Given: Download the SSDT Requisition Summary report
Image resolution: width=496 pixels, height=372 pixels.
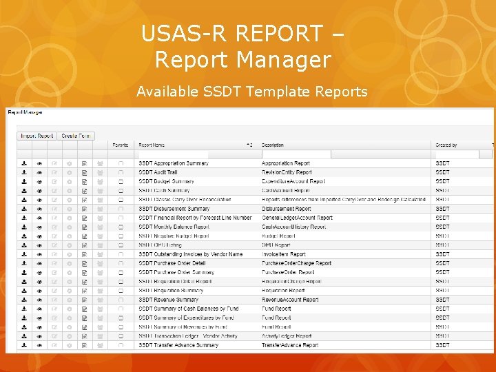Looking at the screenshot, I should pos(24,291).
